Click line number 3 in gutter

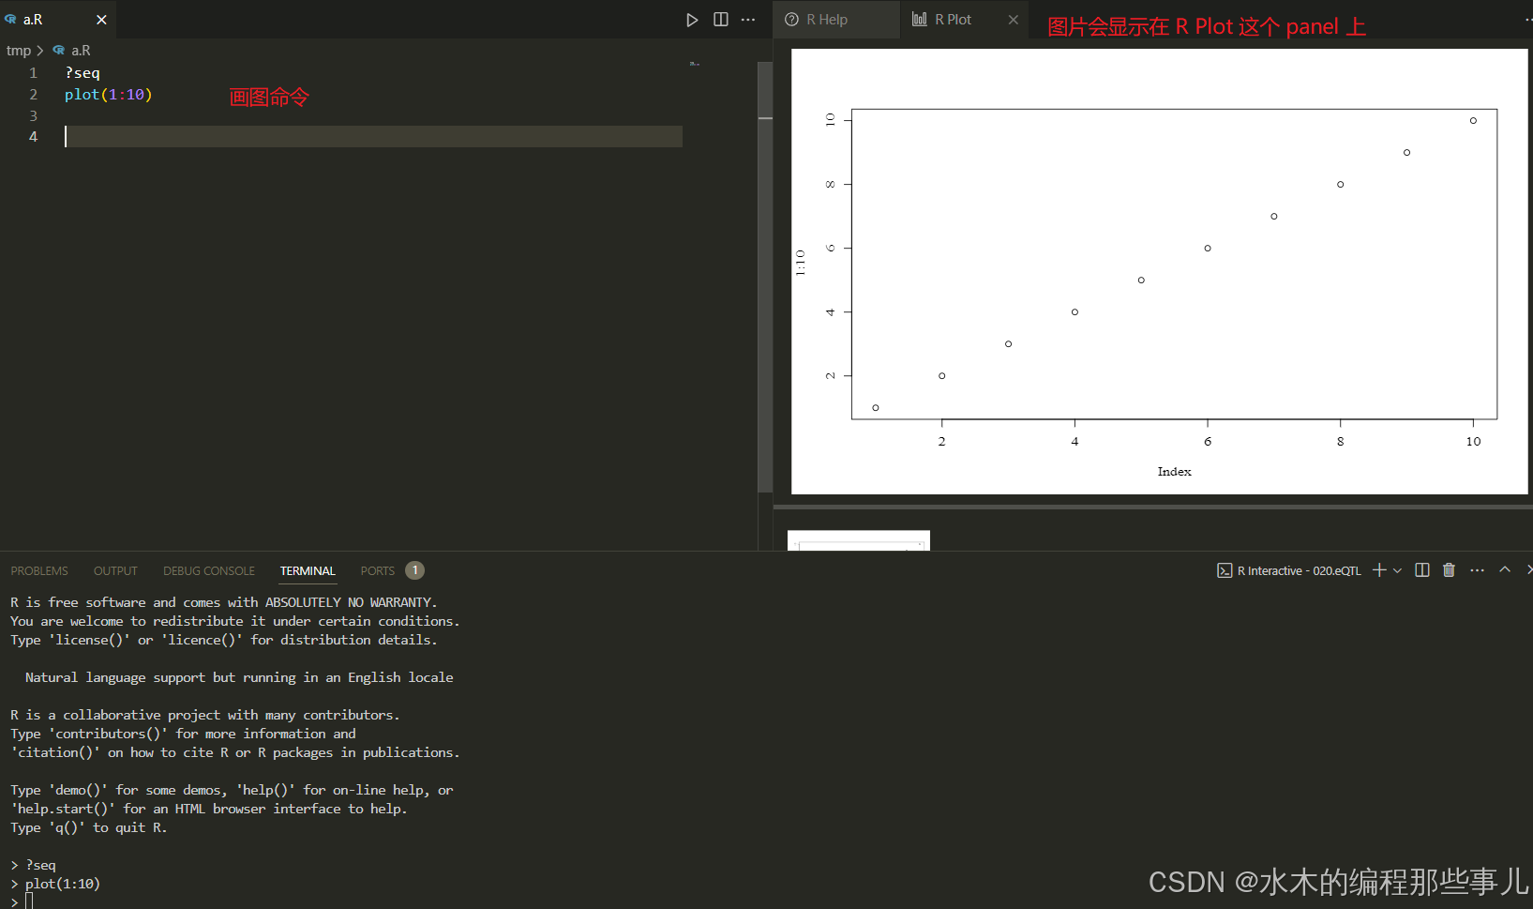coord(34,116)
